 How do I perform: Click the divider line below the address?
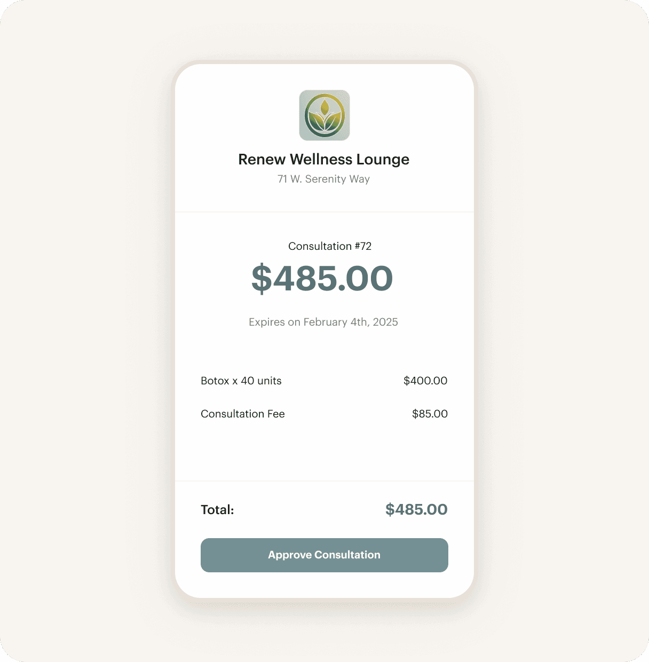click(324, 212)
